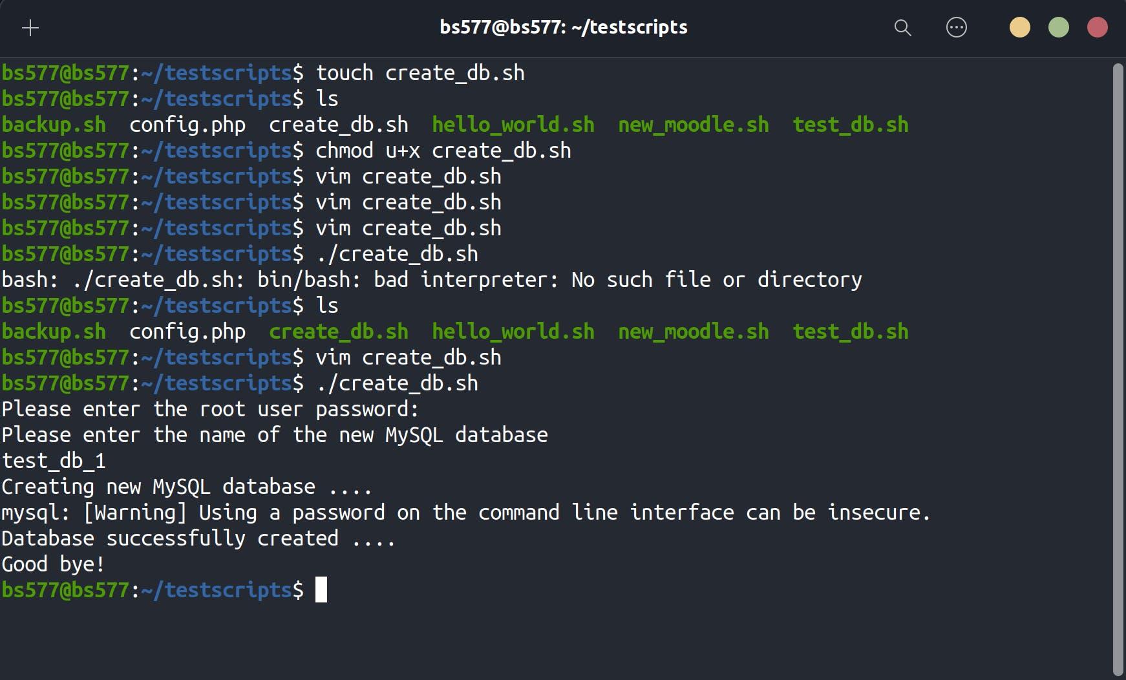Click the 'Good bye!' output text
The image size is (1126, 680).
click(53, 564)
